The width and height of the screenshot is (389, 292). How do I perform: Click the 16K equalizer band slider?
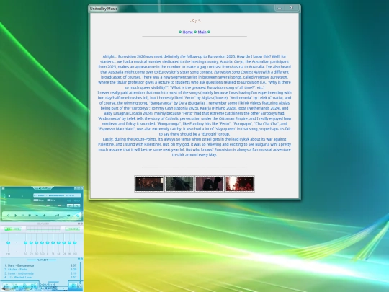coord(75,242)
